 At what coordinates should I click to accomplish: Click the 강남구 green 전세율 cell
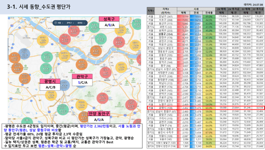(x=209, y=17)
